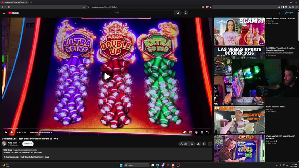Focus the YouTube search field
Viewport: 299px width, 168px height.
click(143, 13)
